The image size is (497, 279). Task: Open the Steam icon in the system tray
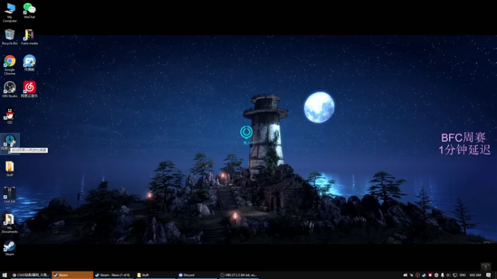(x=424, y=275)
